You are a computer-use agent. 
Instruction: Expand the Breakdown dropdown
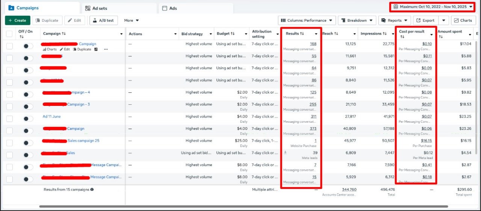(x=357, y=20)
